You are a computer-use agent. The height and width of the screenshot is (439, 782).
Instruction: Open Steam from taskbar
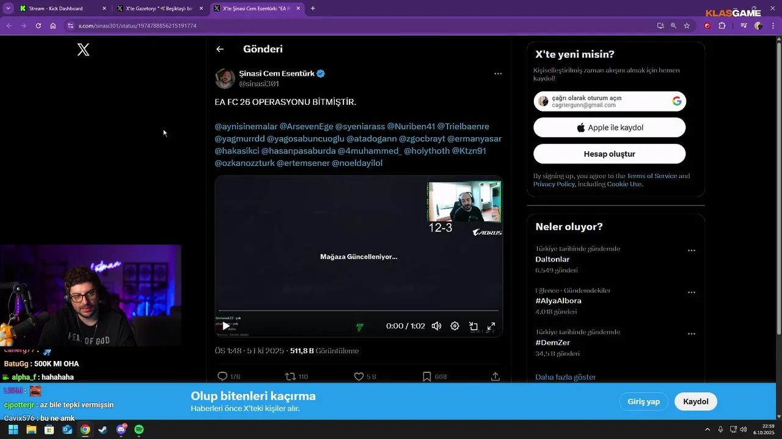[103, 430]
